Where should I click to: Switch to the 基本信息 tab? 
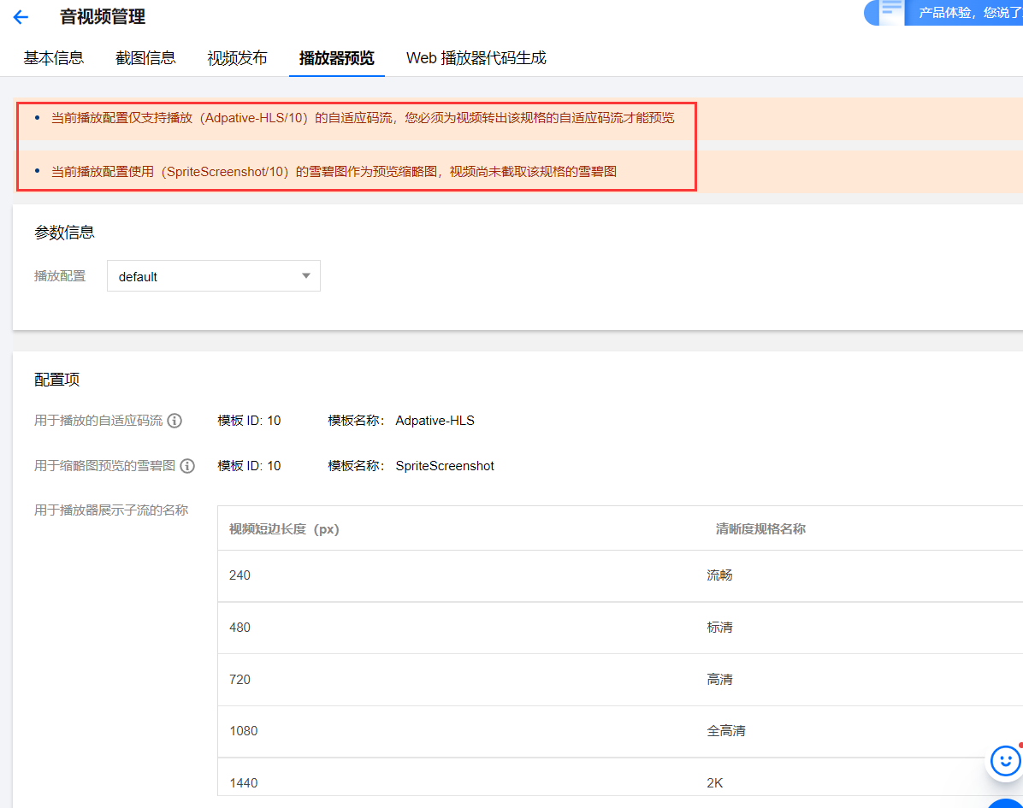(54, 58)
